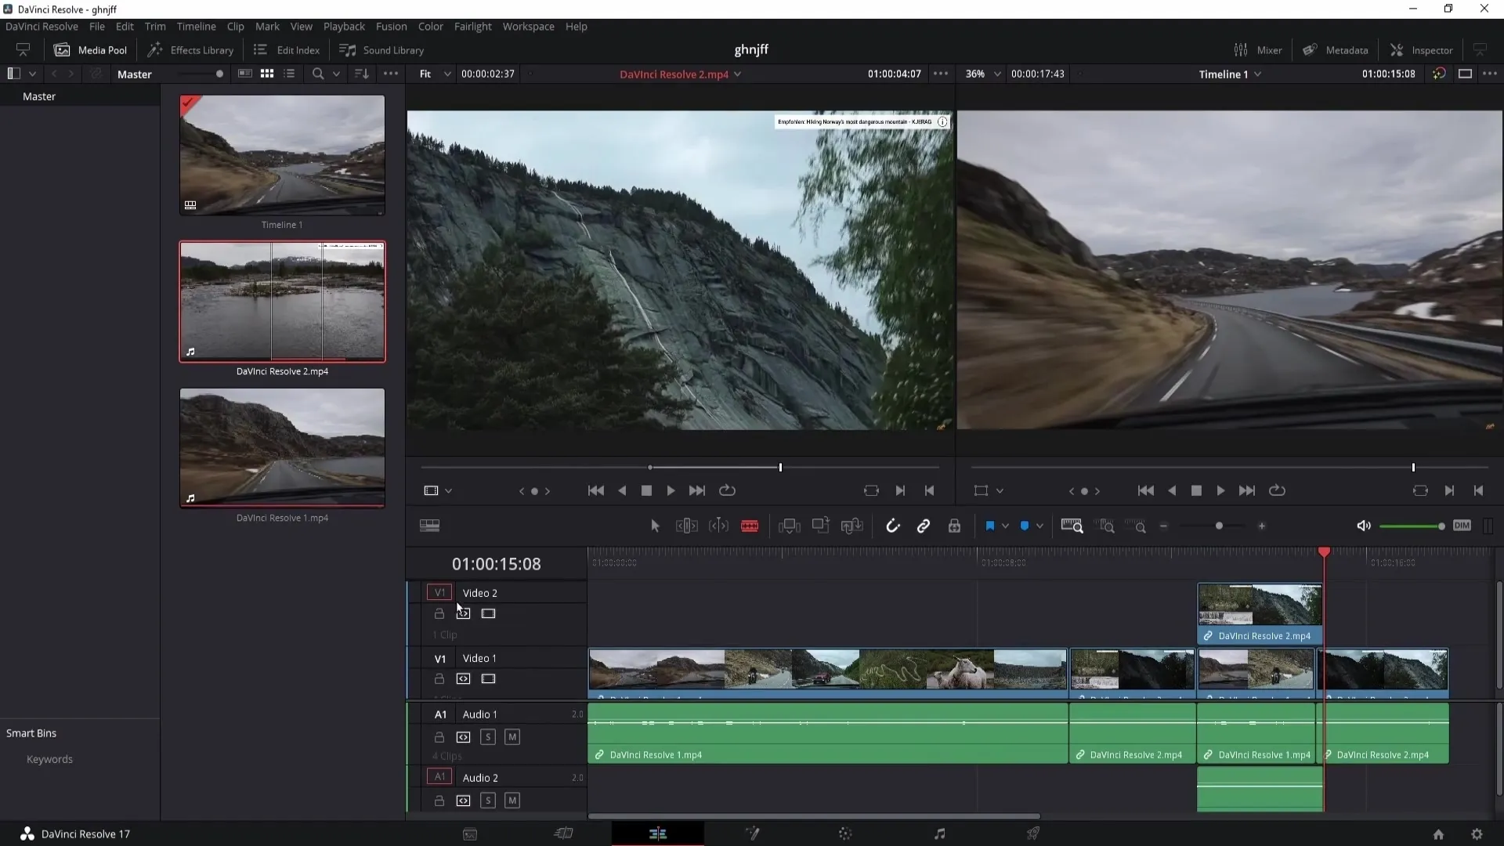Switch media pool to thumbnail view
The image size is (1504, 846).
[267, 74]
